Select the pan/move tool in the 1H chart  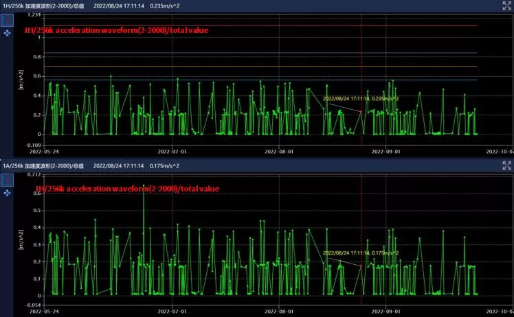(8, 32)
